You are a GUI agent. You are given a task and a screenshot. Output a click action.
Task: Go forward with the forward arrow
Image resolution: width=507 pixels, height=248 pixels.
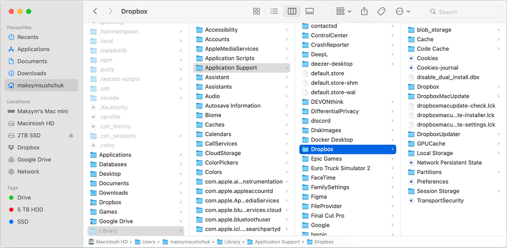point(111,12)
